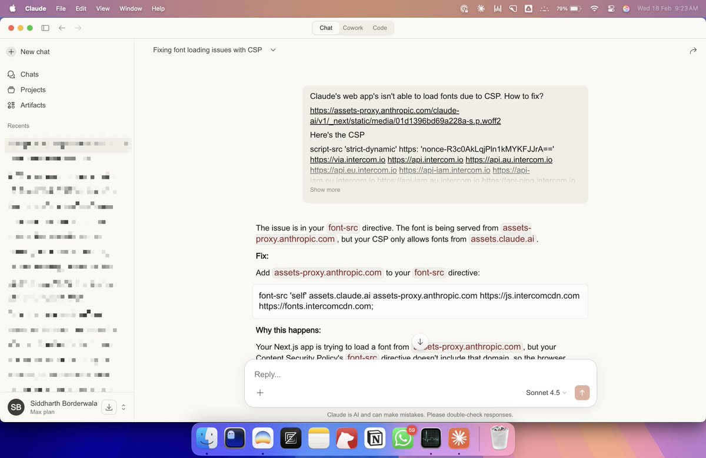The height and width of the screenshot is (458, 706).
Task: Open Notion from the Dock
Action: pyautogui.click(x=375, y=438)
